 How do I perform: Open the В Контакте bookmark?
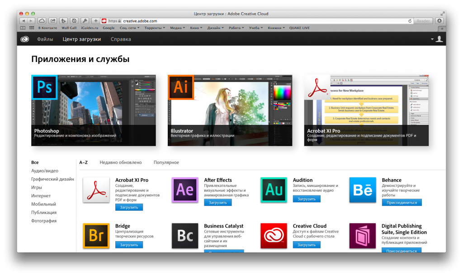click(47, 28)
